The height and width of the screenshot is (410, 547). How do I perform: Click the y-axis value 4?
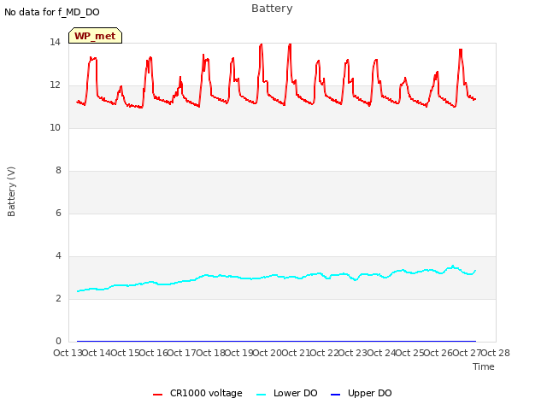point(58,256)
